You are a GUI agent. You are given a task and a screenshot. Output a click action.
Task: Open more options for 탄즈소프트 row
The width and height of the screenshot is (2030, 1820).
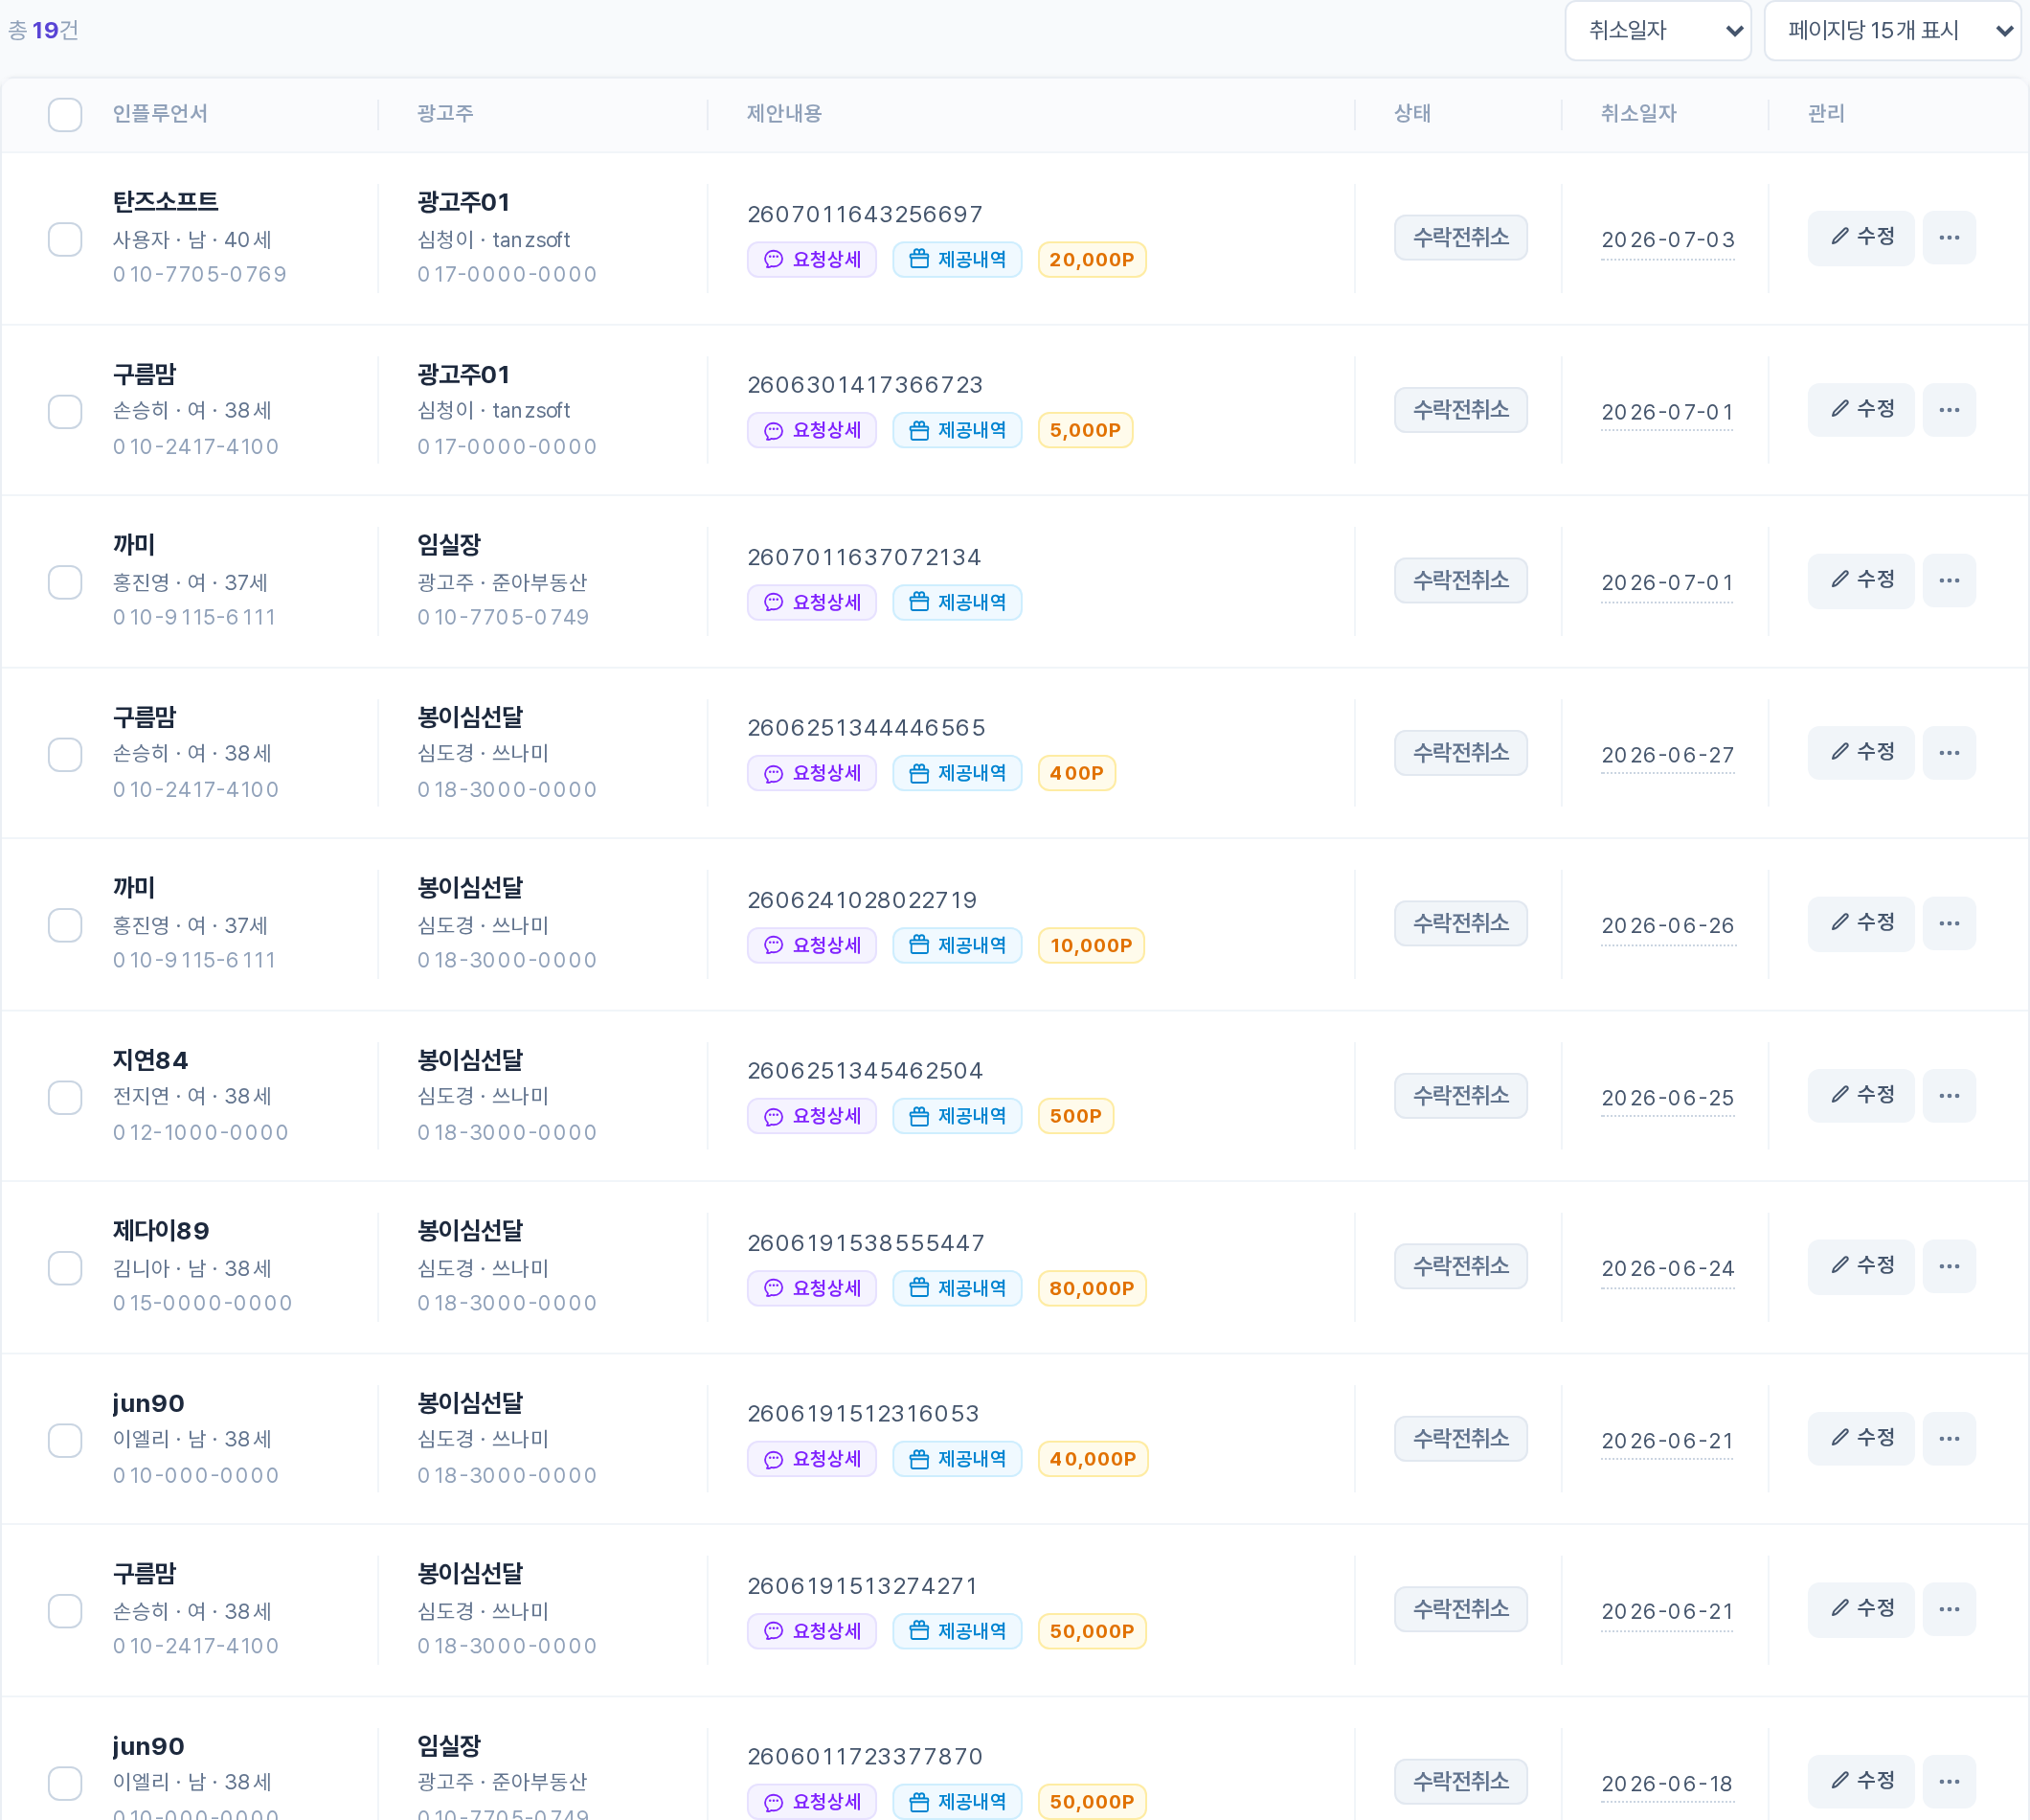coord(1948,238)
